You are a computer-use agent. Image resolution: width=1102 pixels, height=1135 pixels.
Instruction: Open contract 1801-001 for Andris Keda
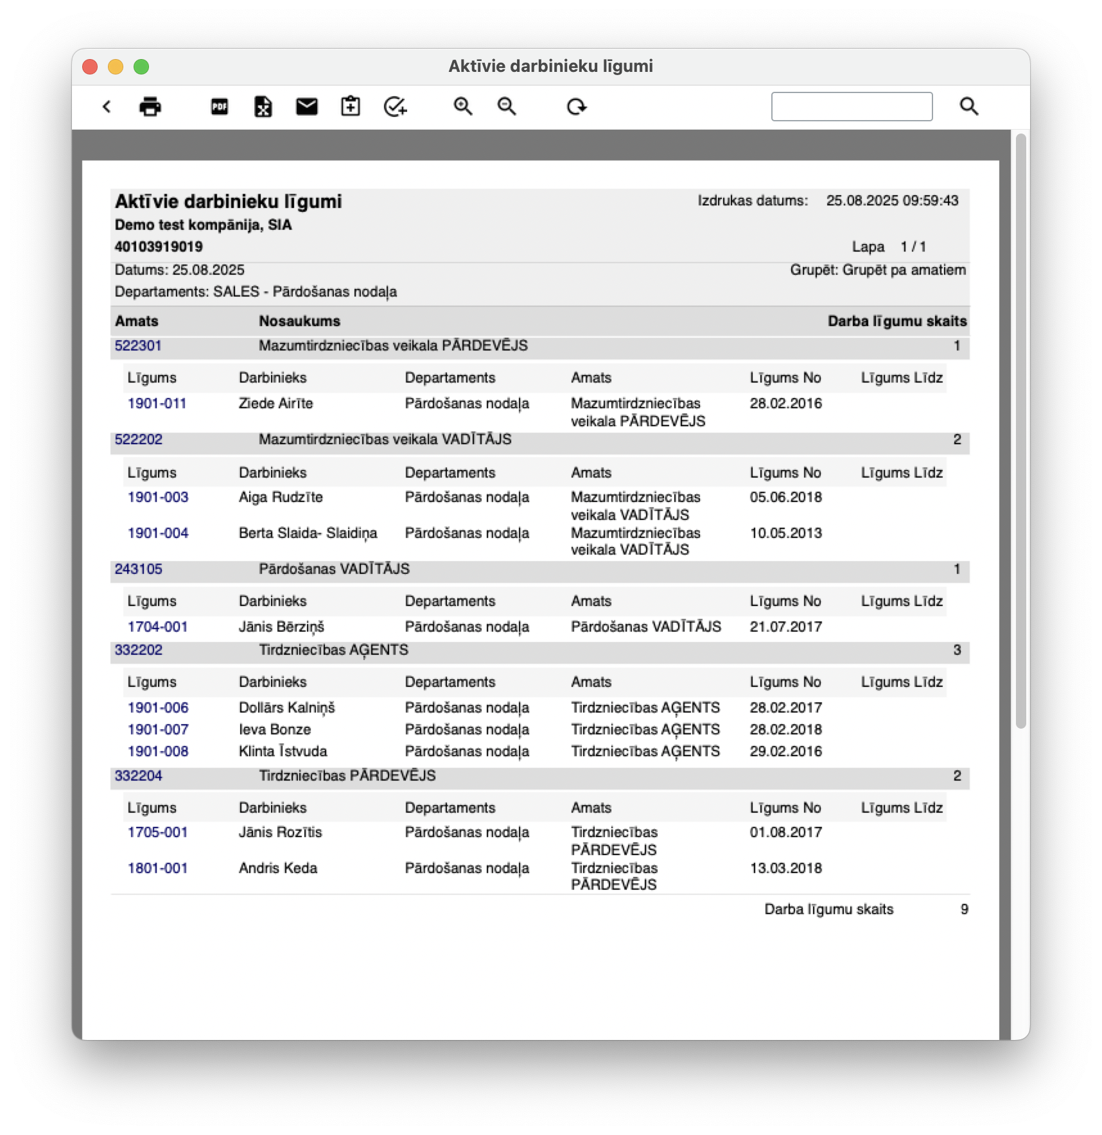[157, 869]
